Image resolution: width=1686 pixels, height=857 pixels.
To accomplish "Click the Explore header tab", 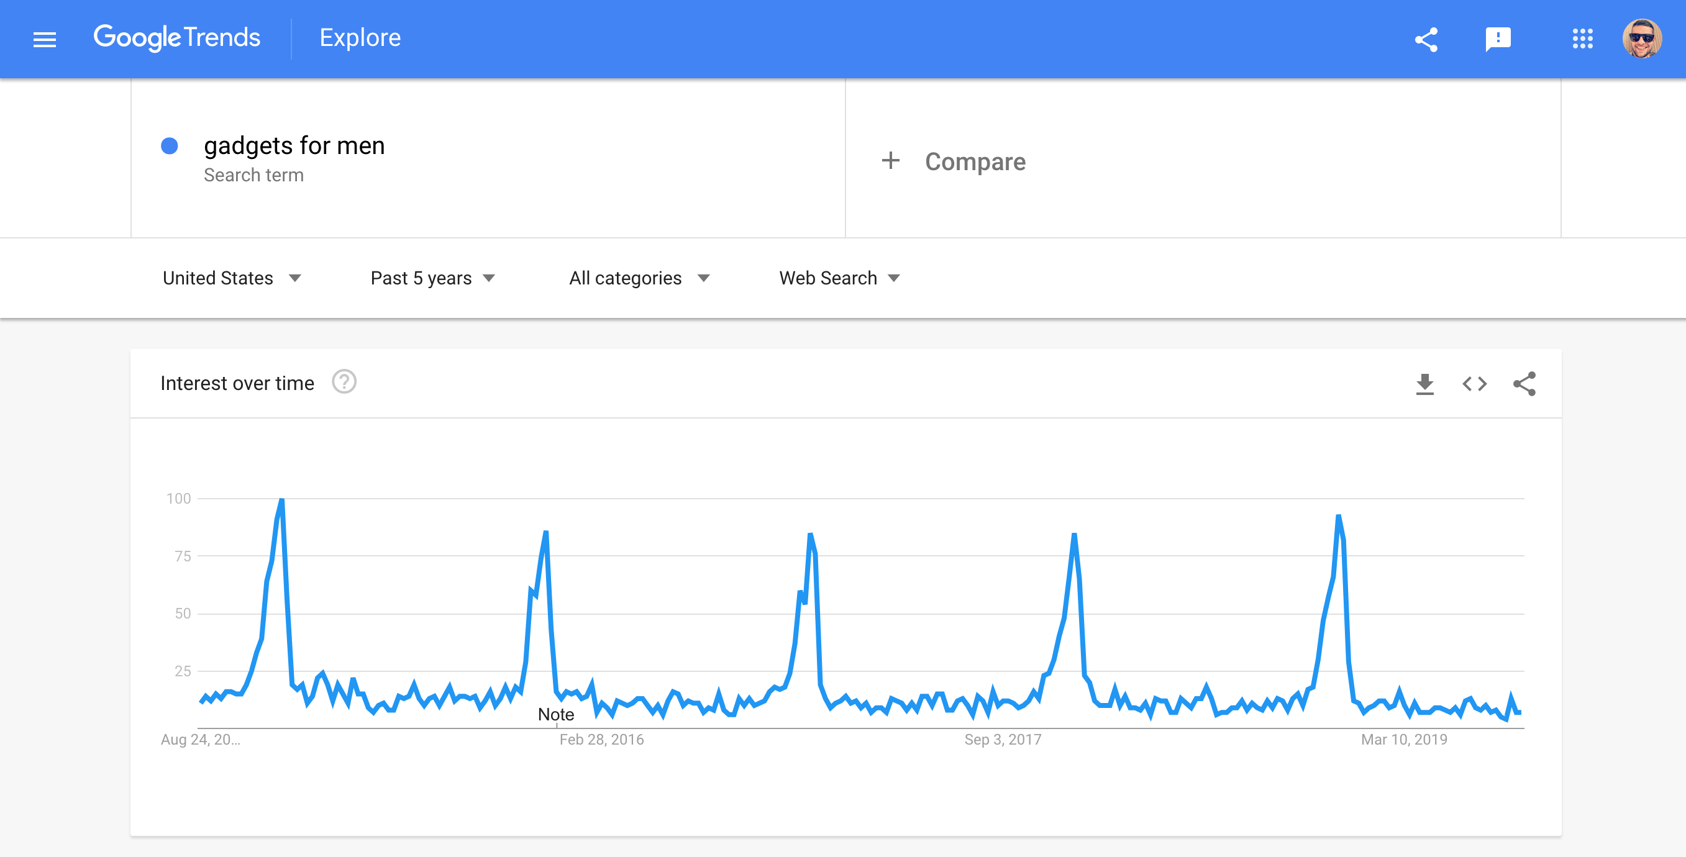I will [360, 38].
